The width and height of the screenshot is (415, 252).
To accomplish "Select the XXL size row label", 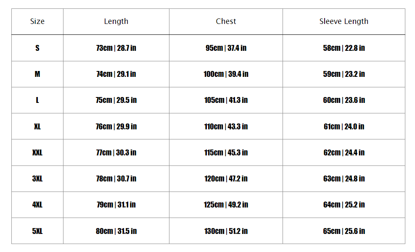I will tap(37, 152).
